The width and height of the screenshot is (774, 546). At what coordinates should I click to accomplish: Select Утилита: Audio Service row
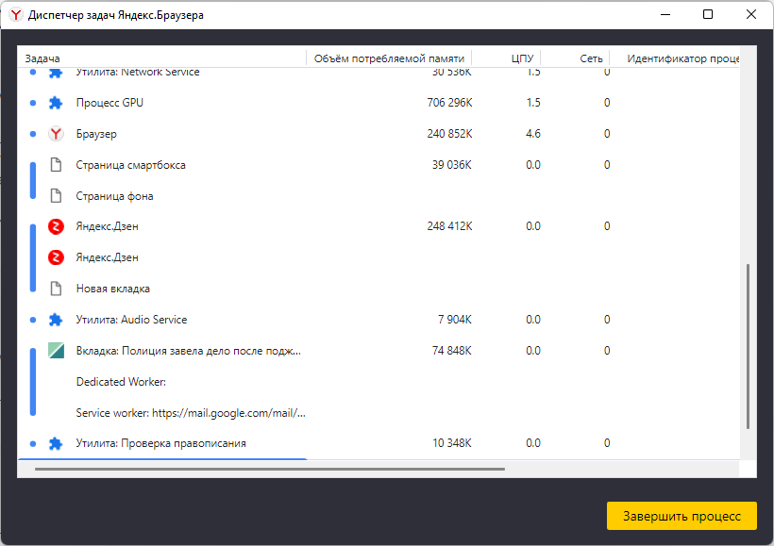(x=379, y=320)
